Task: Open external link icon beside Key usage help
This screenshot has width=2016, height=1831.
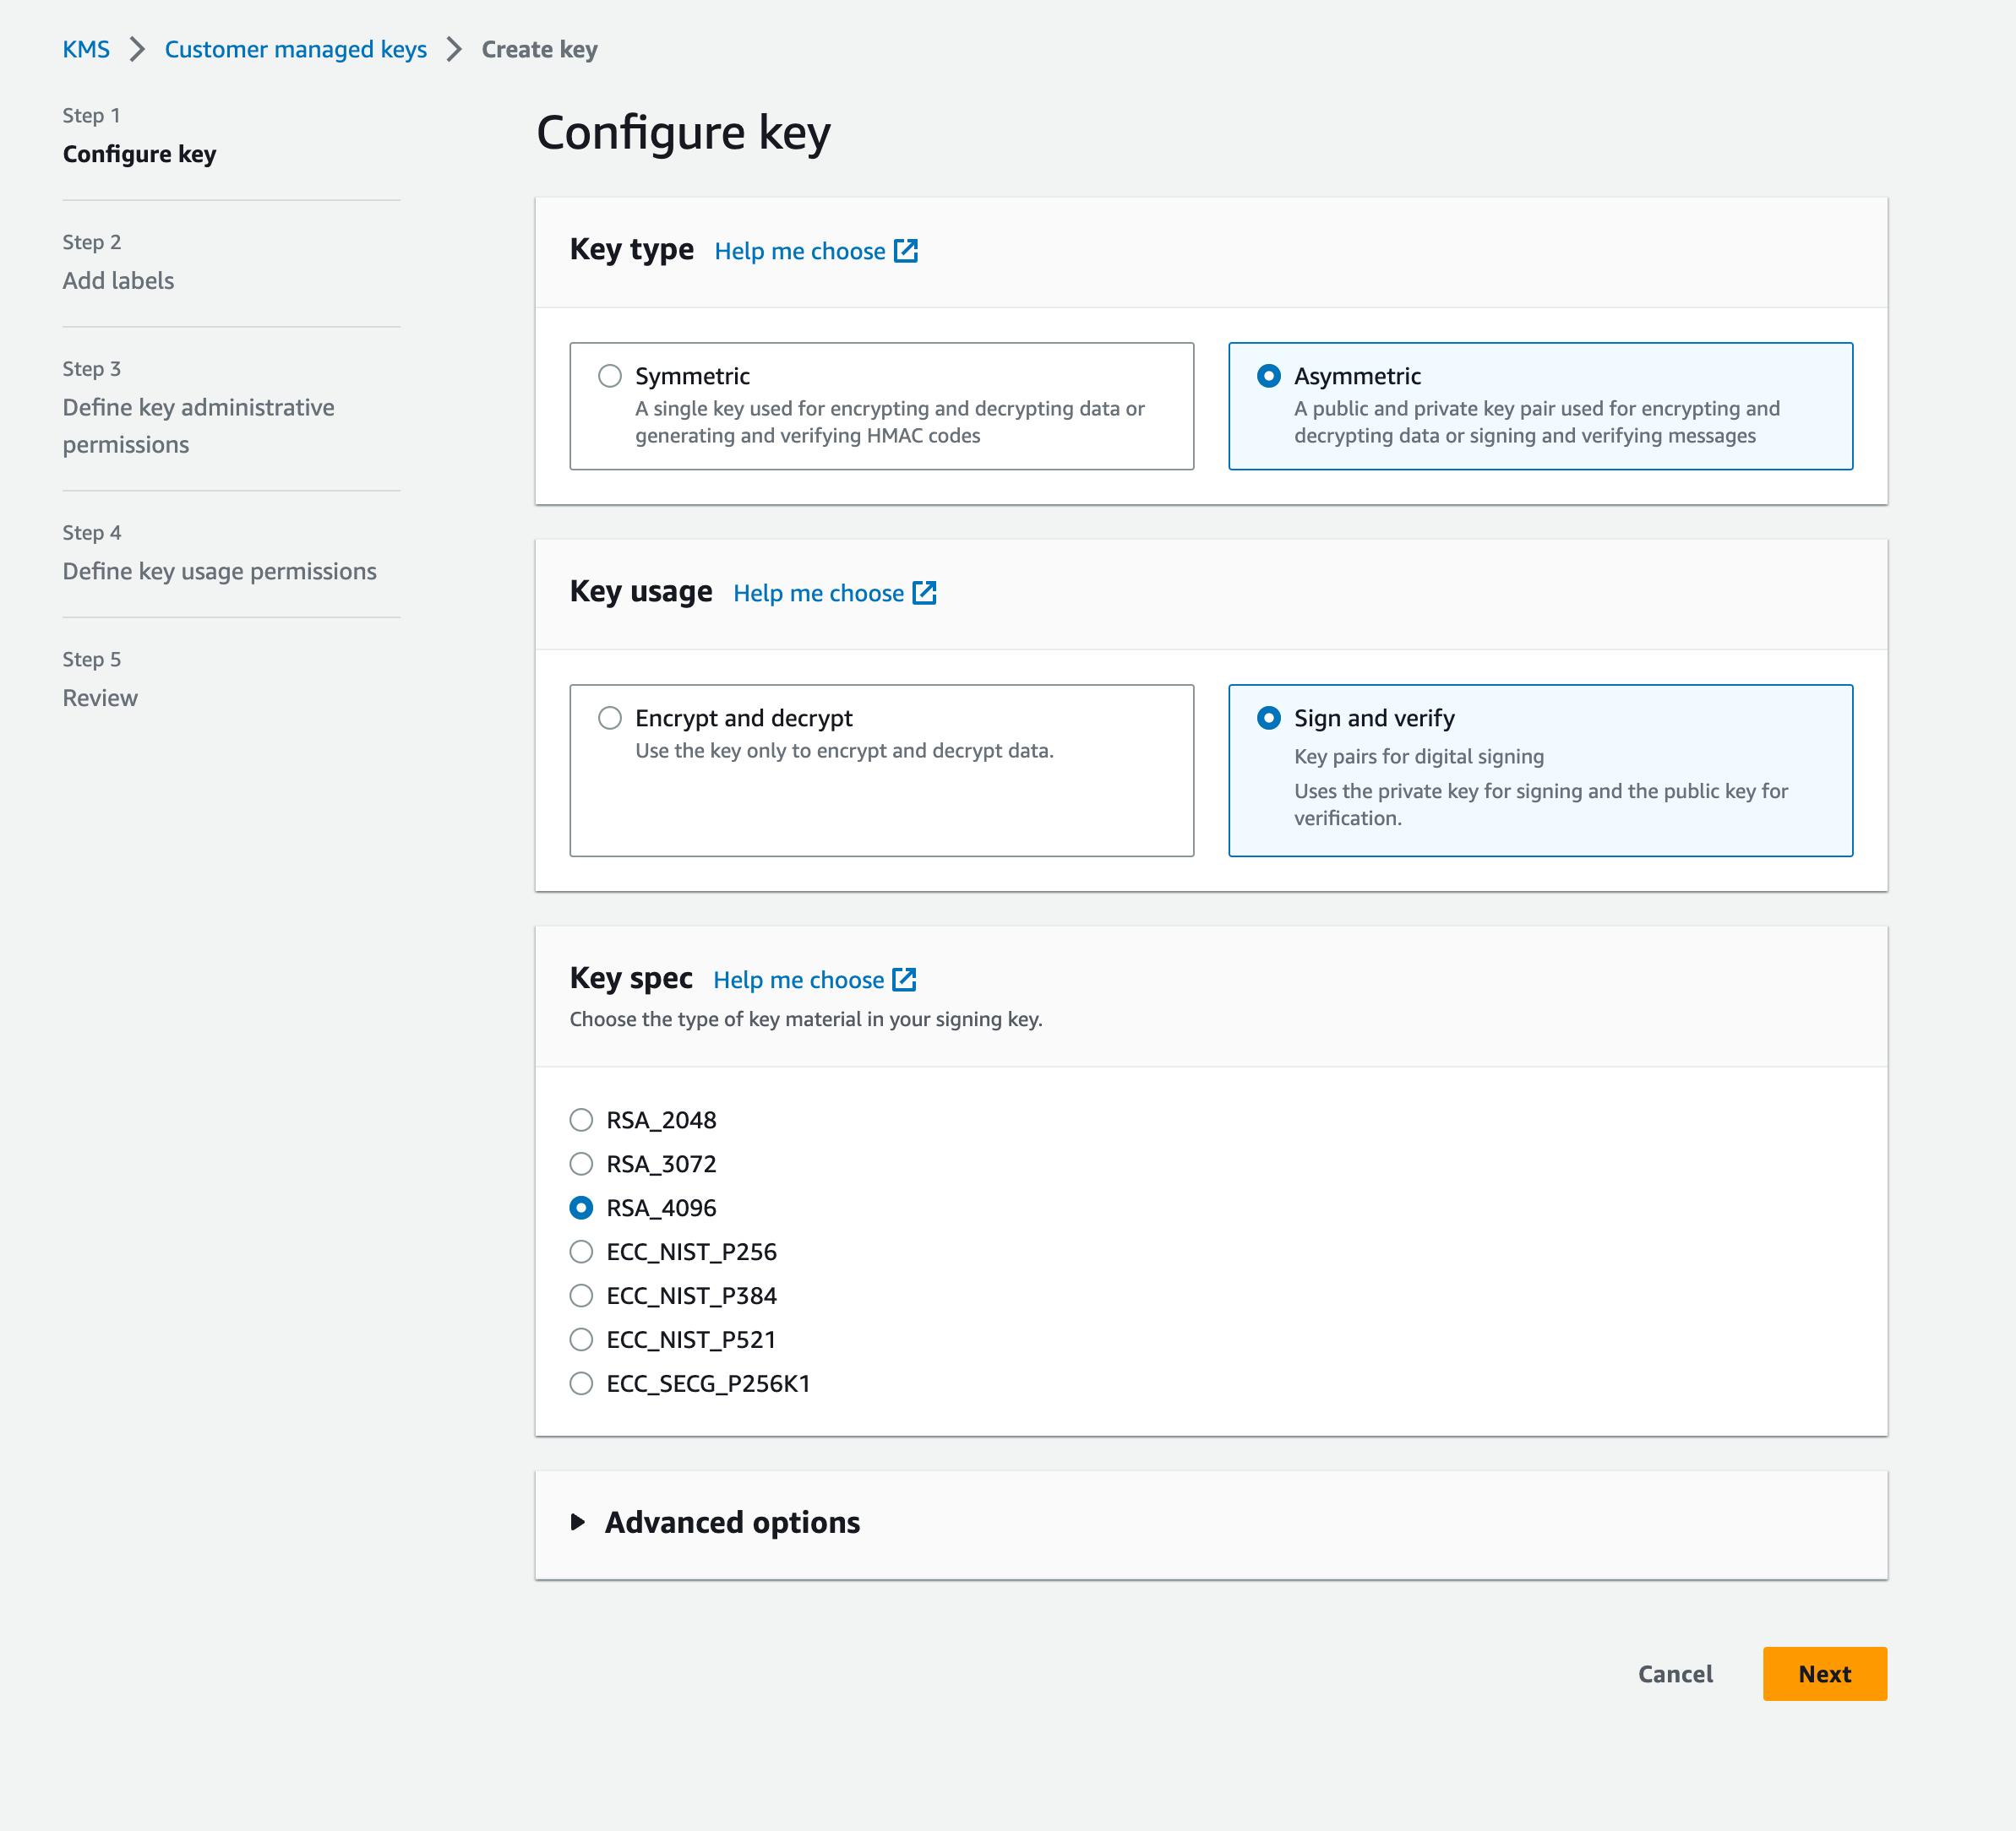Action: point(925,593)
